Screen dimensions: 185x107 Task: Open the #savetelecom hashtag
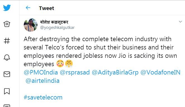tap(43, 97)
